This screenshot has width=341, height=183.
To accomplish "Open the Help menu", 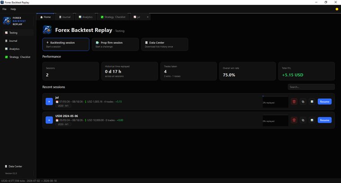I will point(13,9).
